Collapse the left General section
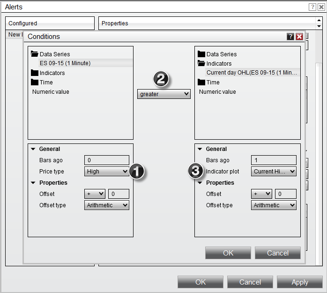 pyautogui.click(x=33, y=149)
